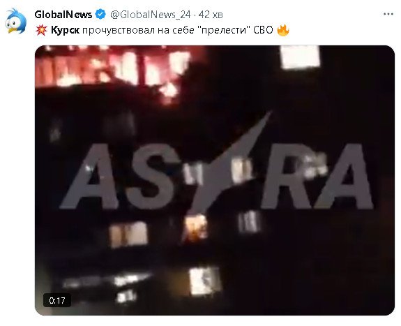The height and width of the screenshot is (326, 401).
Task: Click the fire emoji after СВО
Action: 283,30
